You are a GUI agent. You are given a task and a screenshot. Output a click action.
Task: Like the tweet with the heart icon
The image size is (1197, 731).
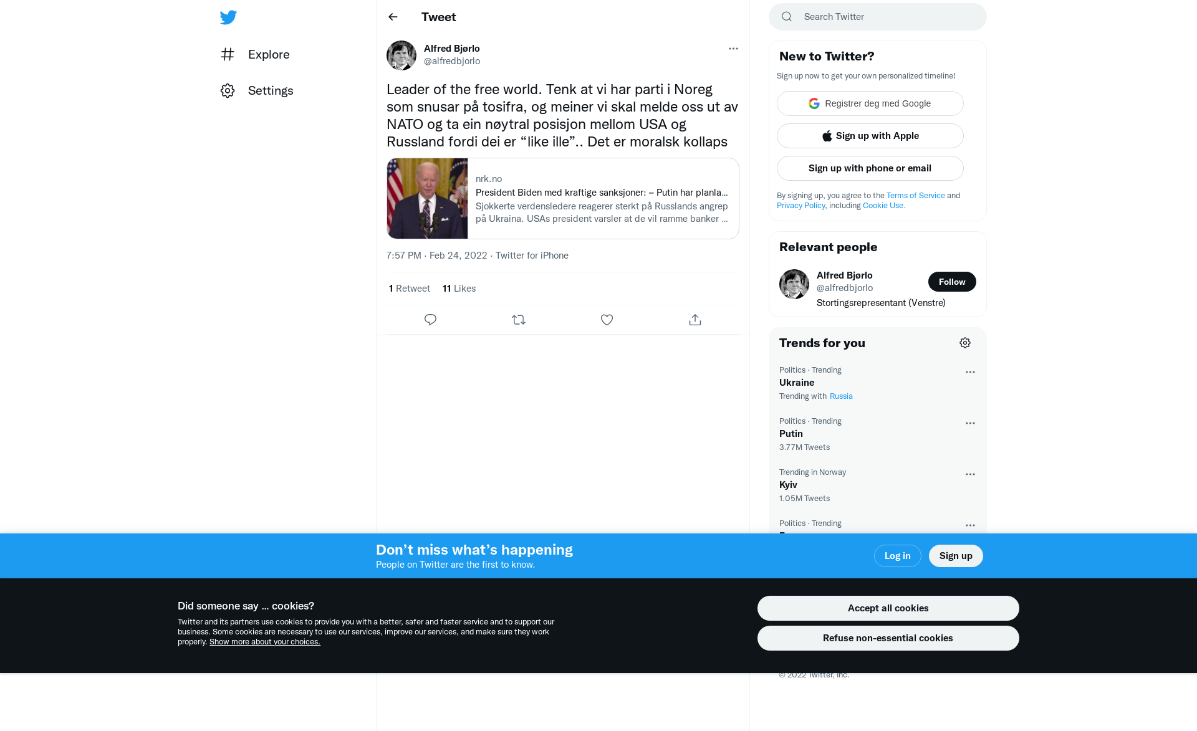[x=607, y=320]
